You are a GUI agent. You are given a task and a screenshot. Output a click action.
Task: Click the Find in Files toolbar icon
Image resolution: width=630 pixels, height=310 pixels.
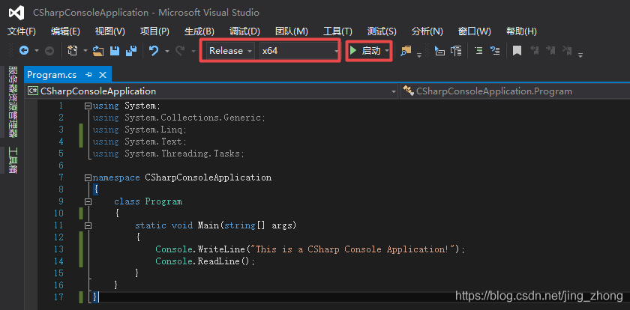point(406,51)
